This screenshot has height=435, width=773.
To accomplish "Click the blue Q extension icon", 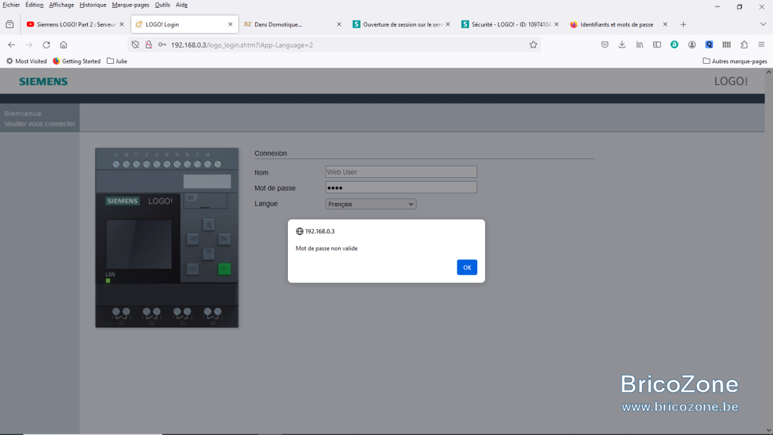I will point(709,44).
